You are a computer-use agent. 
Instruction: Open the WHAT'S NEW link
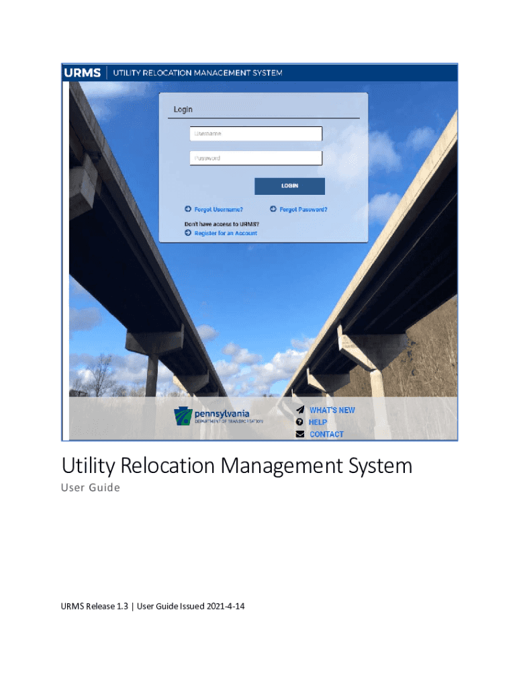pyautogui.click(x=332, y=410)
